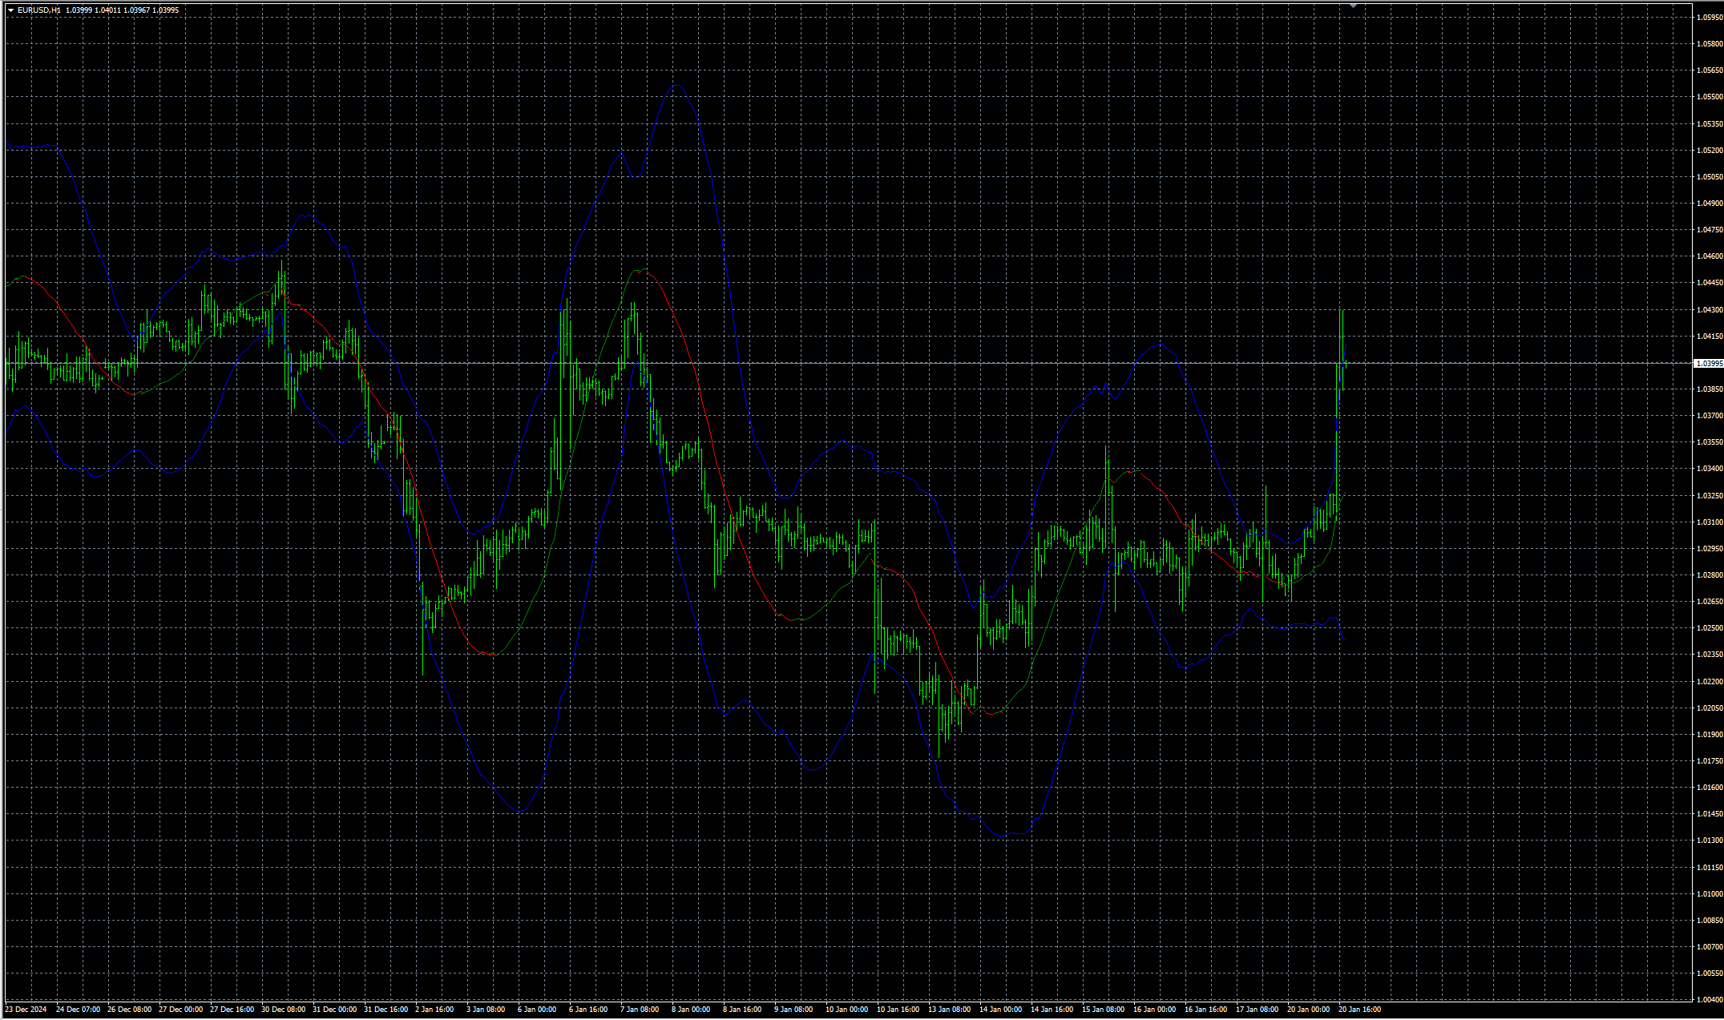Click the 1.05200 price scale label
The width and height of the screenshot is (1724, 1020).
pyautogui.click(x=1710, y=151)
